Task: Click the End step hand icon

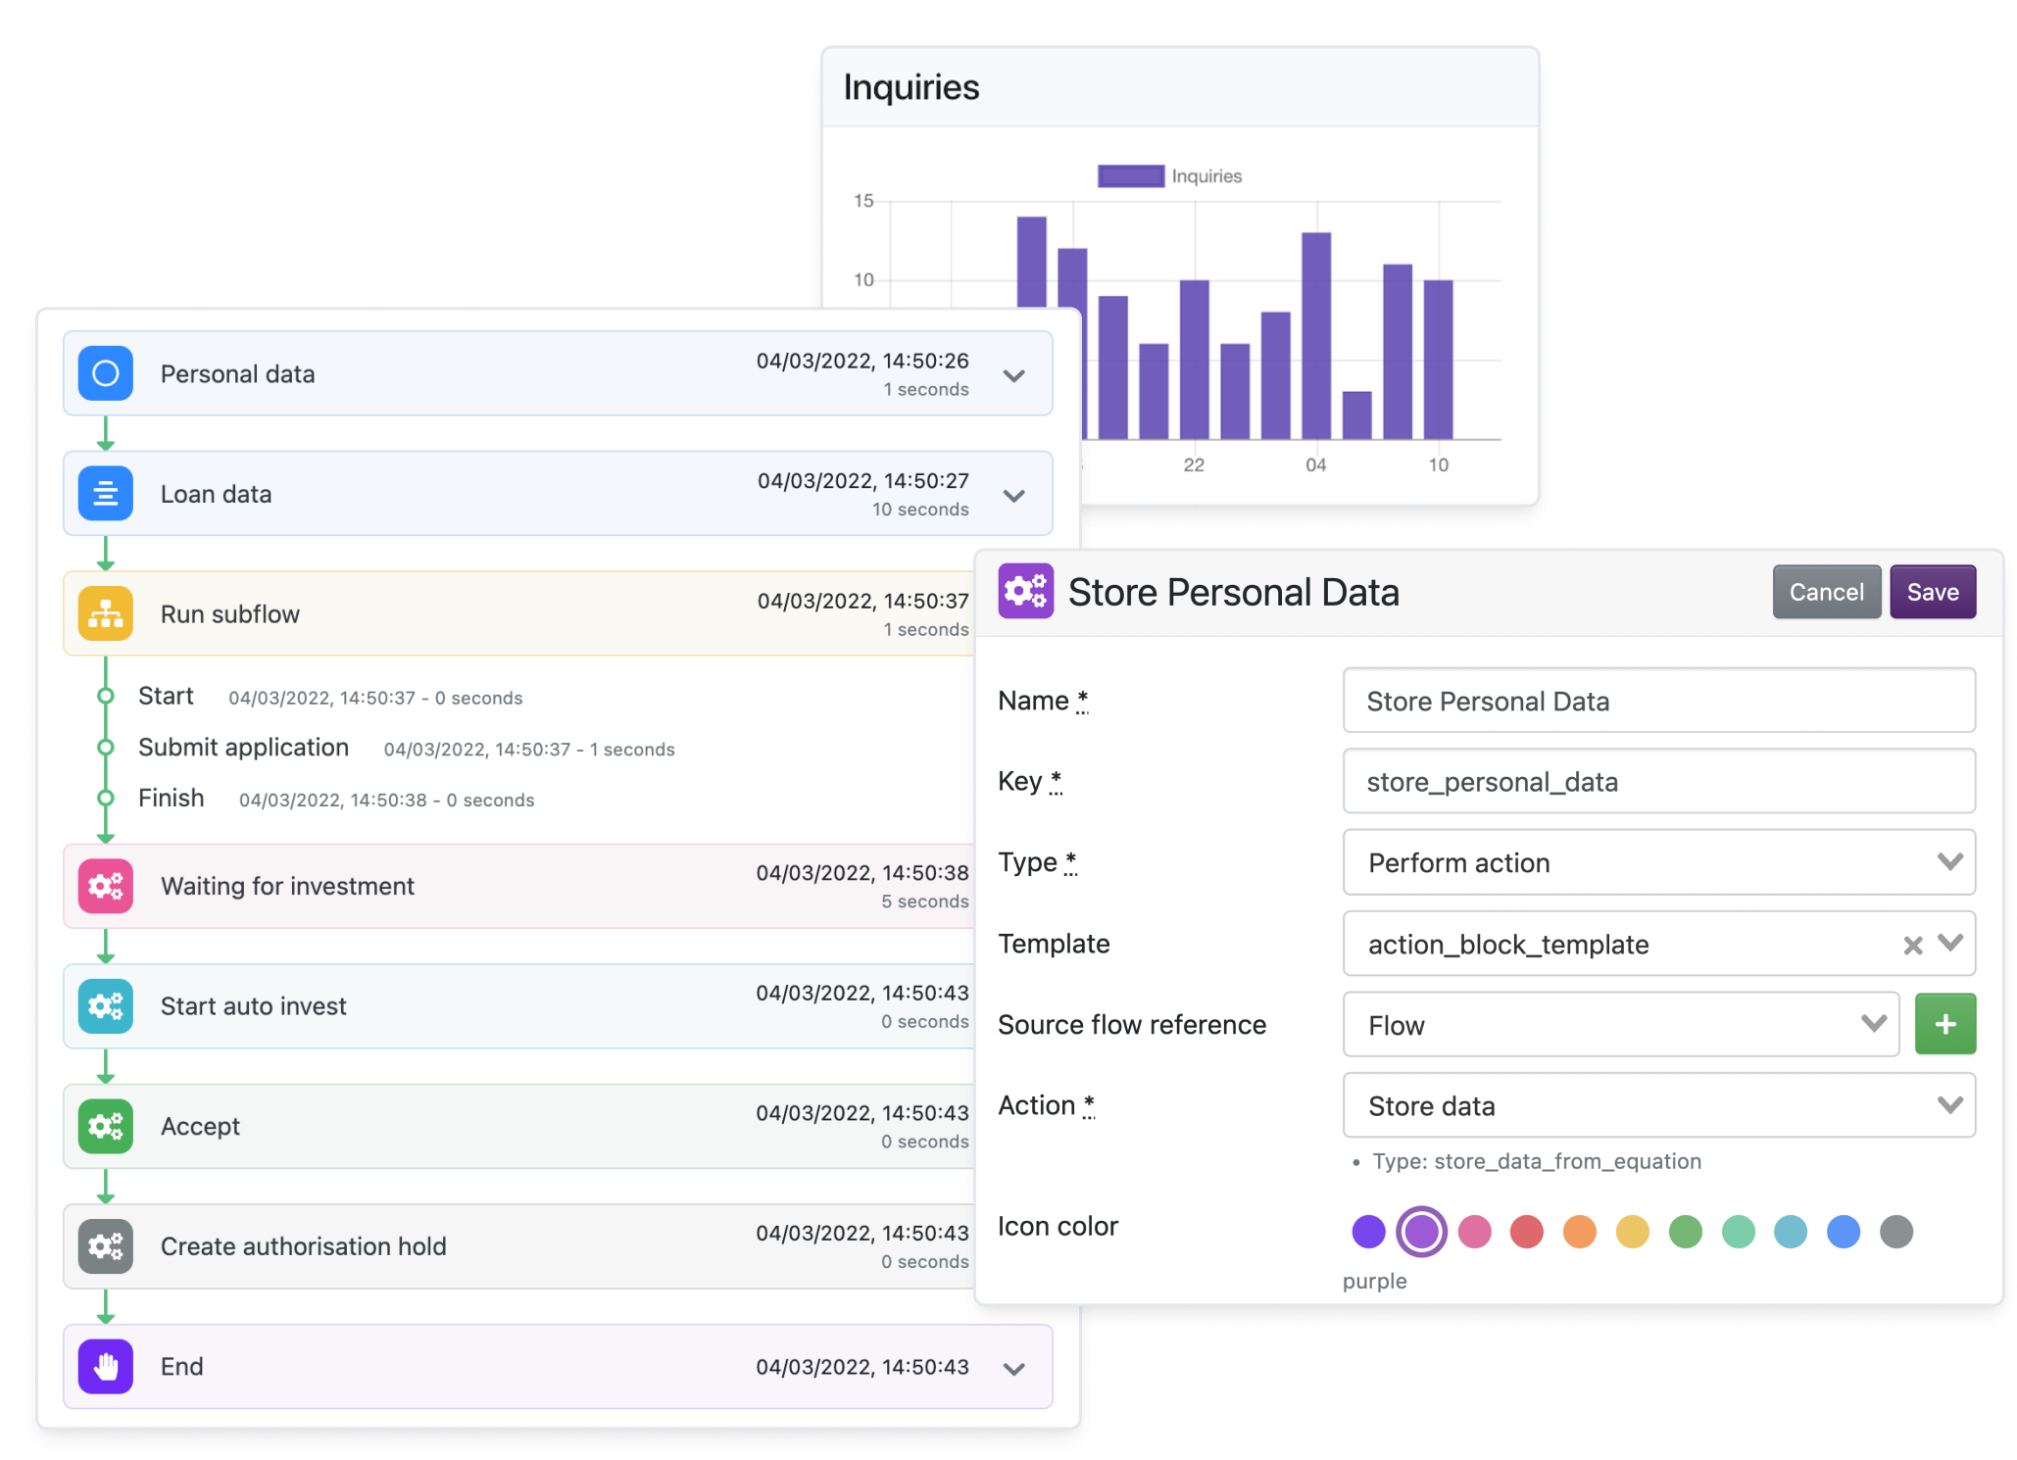Action: (105, 1366)
